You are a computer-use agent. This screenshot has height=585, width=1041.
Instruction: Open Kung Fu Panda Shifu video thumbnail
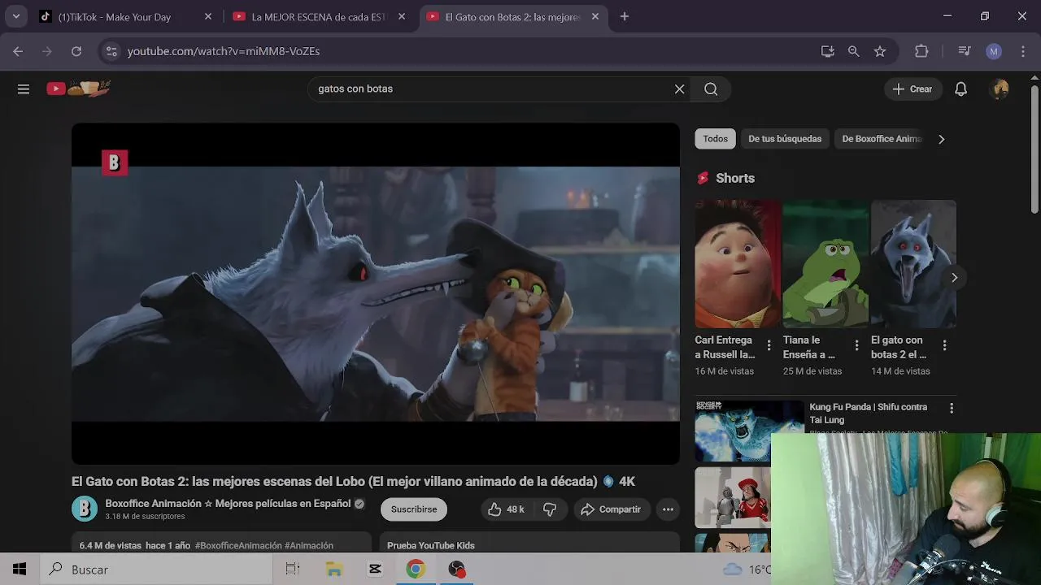tap(749, 431)
